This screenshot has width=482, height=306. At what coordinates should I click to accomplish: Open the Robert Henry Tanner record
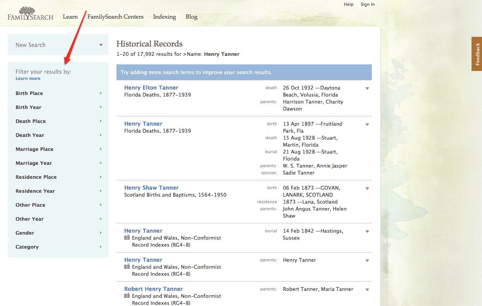(x=153, y=289)
